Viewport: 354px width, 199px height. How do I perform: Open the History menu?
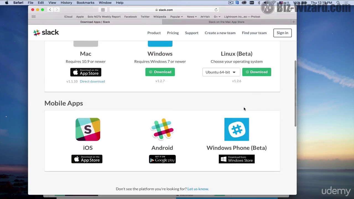(x=66, y=3)
